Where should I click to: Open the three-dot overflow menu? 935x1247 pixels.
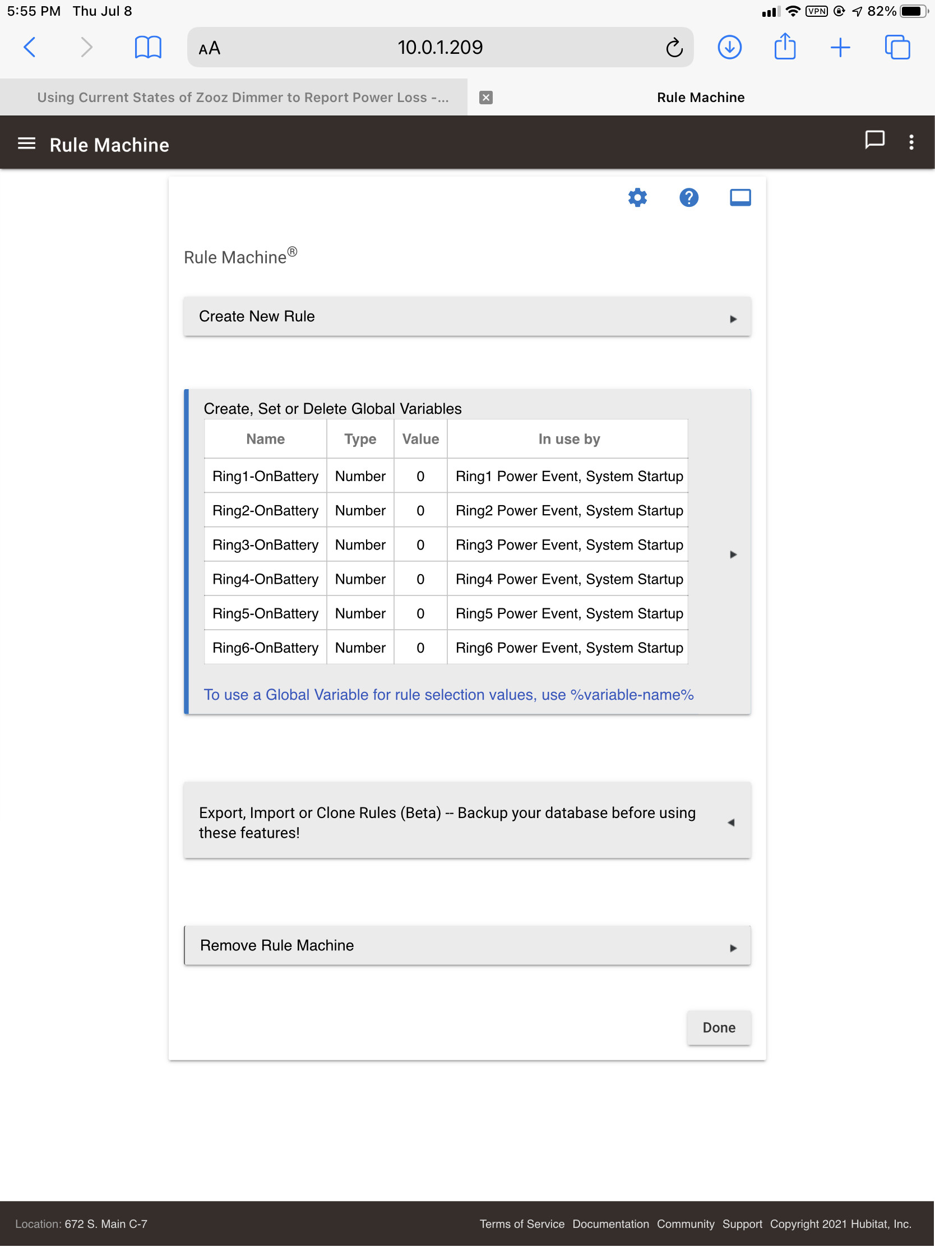[911, 142]
